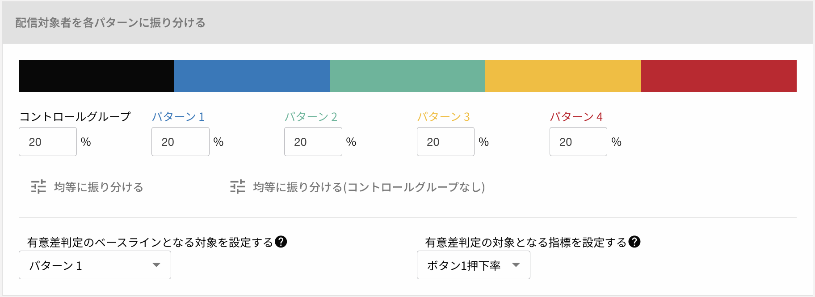Click the green パターン 2 bar segment
The height and width of the screenshot is (297, 815).
click(x=407, y=76)
